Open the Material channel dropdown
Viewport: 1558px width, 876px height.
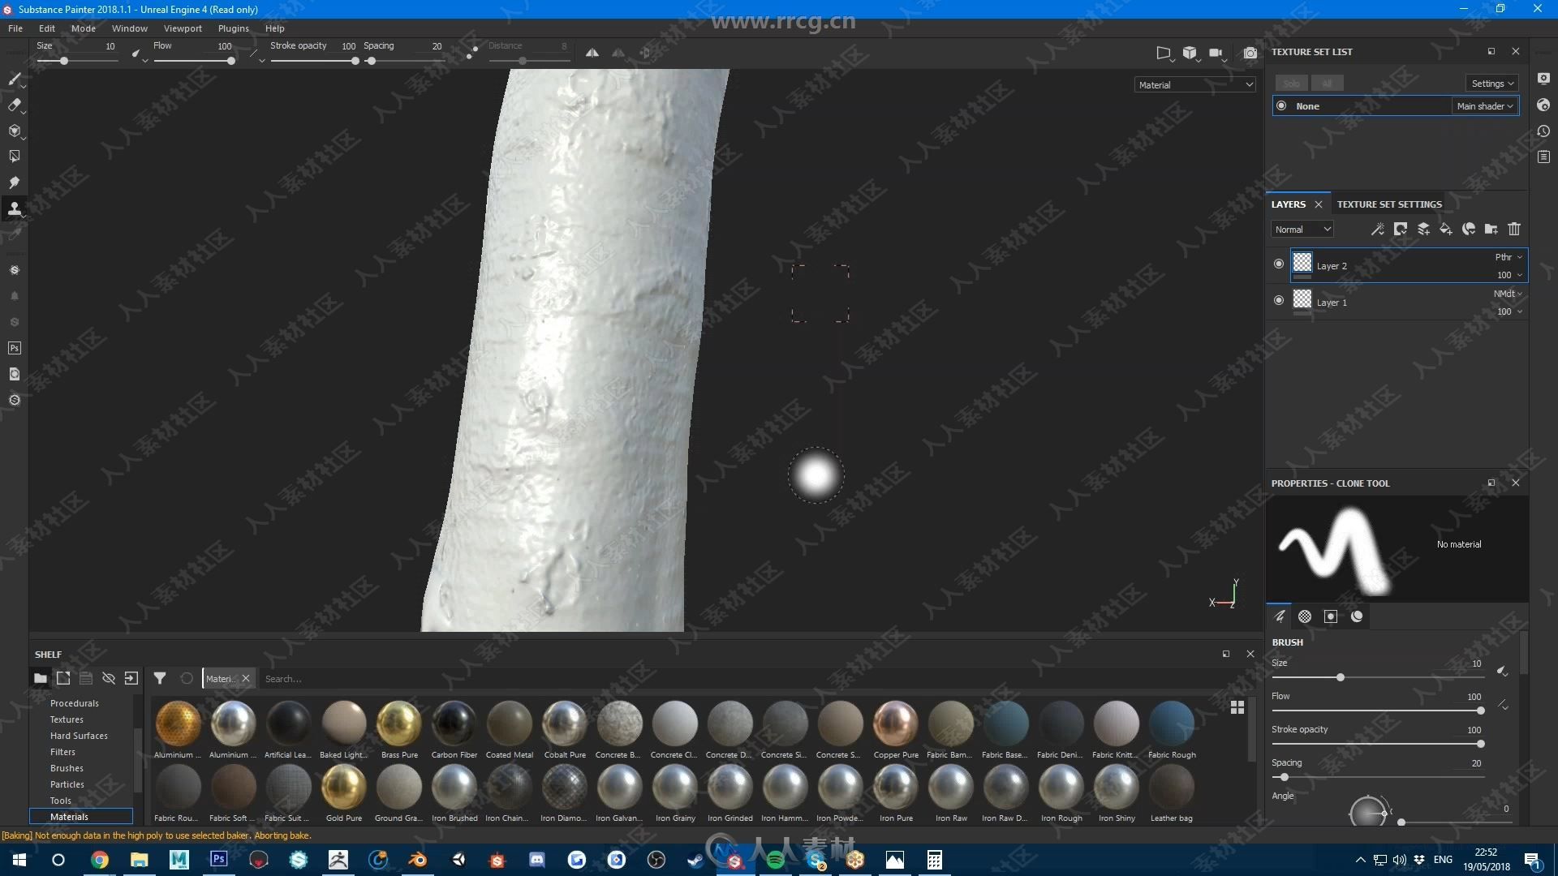click(x=1194, y=84)
